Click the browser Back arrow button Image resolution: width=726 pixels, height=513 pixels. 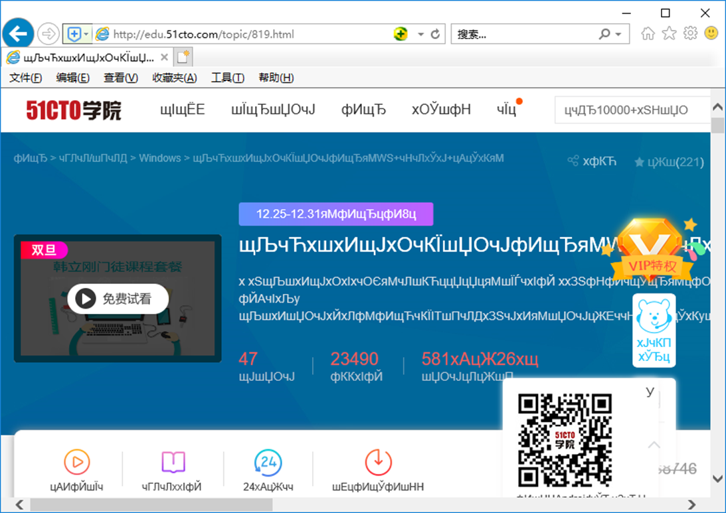(x=18, y=34)
